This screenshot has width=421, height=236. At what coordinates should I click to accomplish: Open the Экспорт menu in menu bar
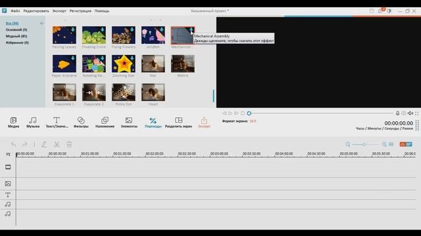(x=59, y=11)
